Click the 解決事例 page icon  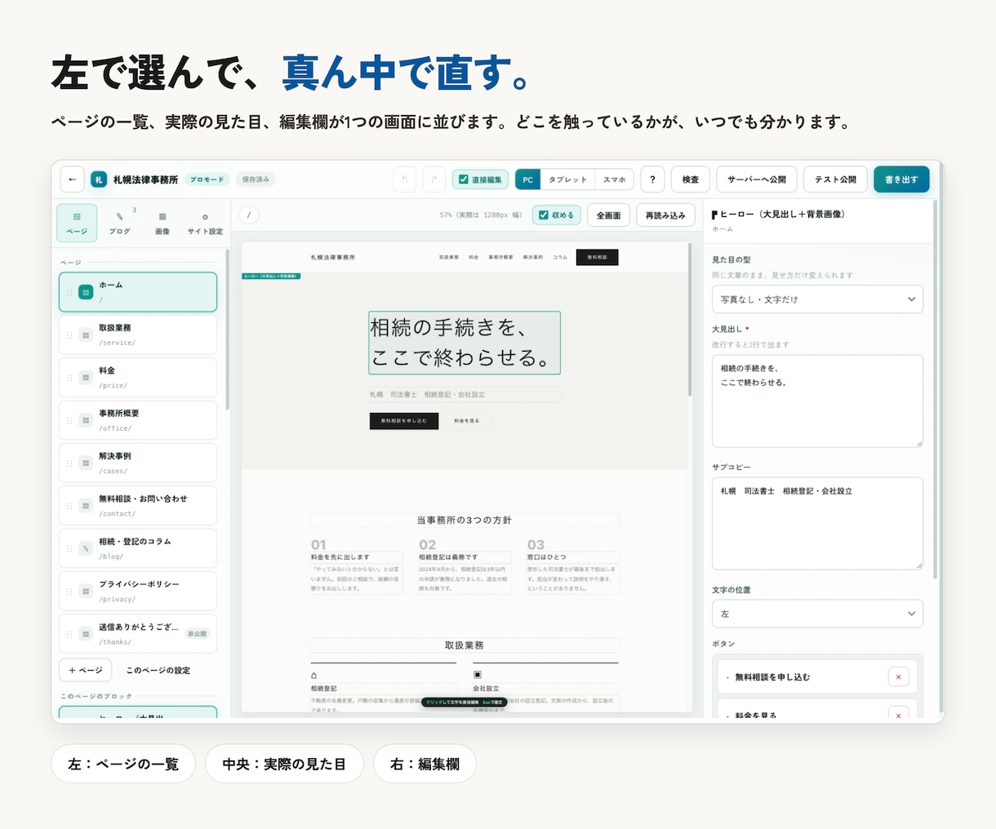coord(85,463)
